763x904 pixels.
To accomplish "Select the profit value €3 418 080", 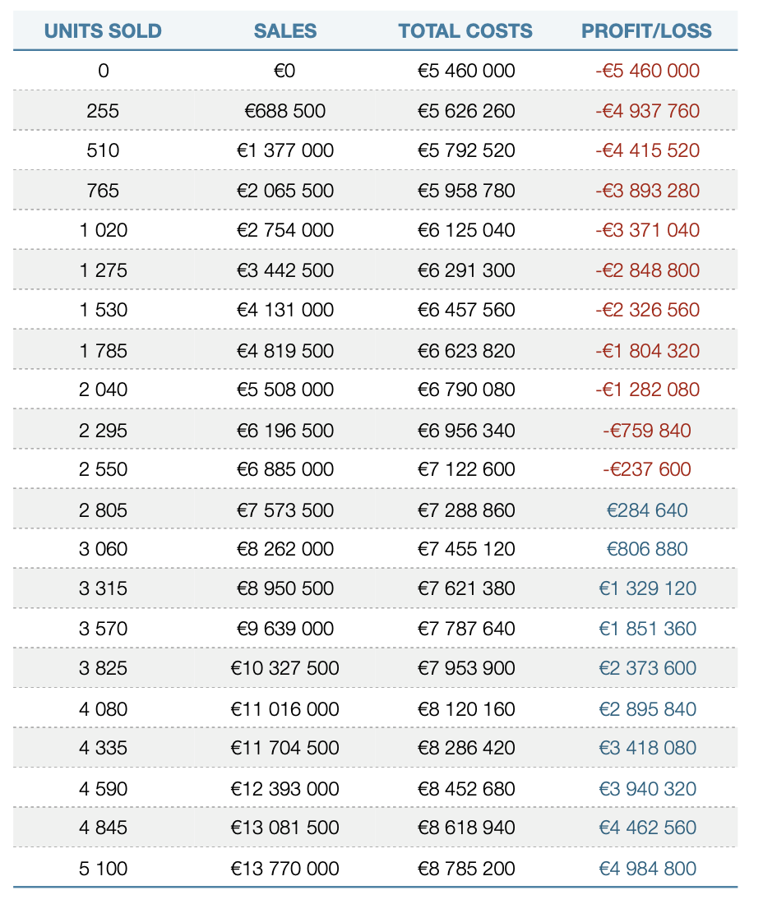I will [x=647, y=748].
